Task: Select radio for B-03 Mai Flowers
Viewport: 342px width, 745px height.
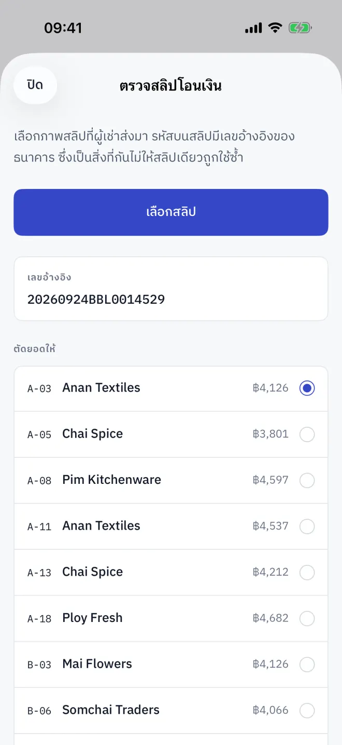Action: (x=307, y=664)
